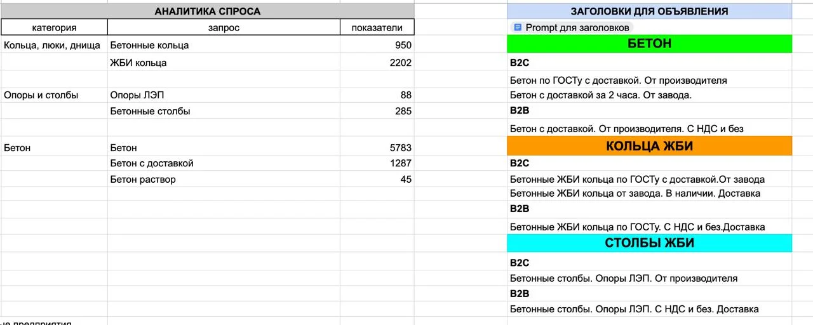Click the cell containing value 2202
813x325 pixels.
point(377,63)
